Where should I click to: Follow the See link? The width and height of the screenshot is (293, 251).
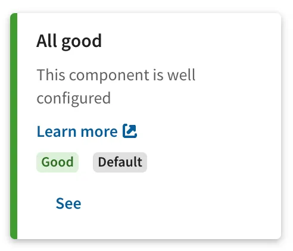point(68,203)
